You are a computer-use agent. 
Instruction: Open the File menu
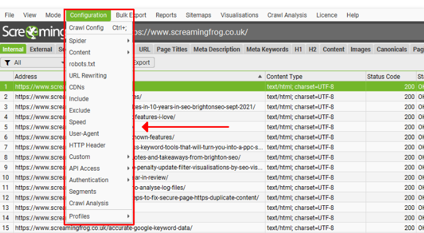pos(9,15)
